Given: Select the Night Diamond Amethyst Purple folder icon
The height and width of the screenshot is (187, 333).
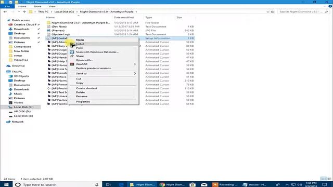Looking at the screenshot, I should pyautogui.click(x=48, y=23).
